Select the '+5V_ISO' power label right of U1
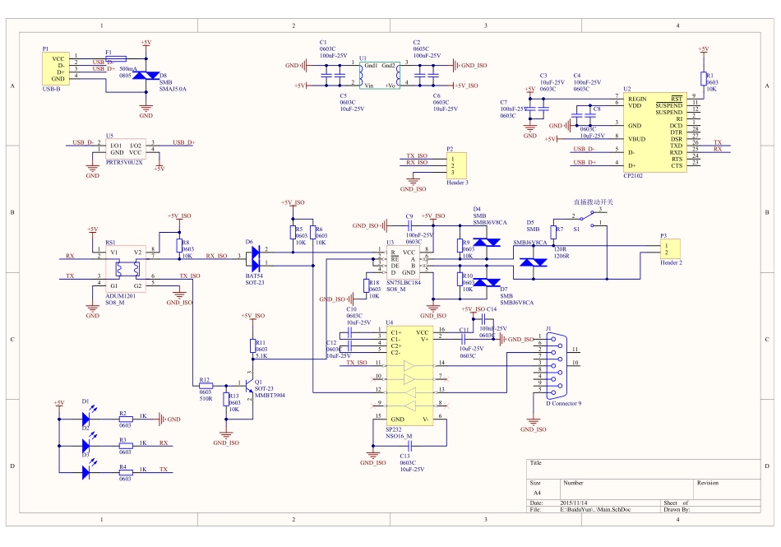 [x=465, y=86]
